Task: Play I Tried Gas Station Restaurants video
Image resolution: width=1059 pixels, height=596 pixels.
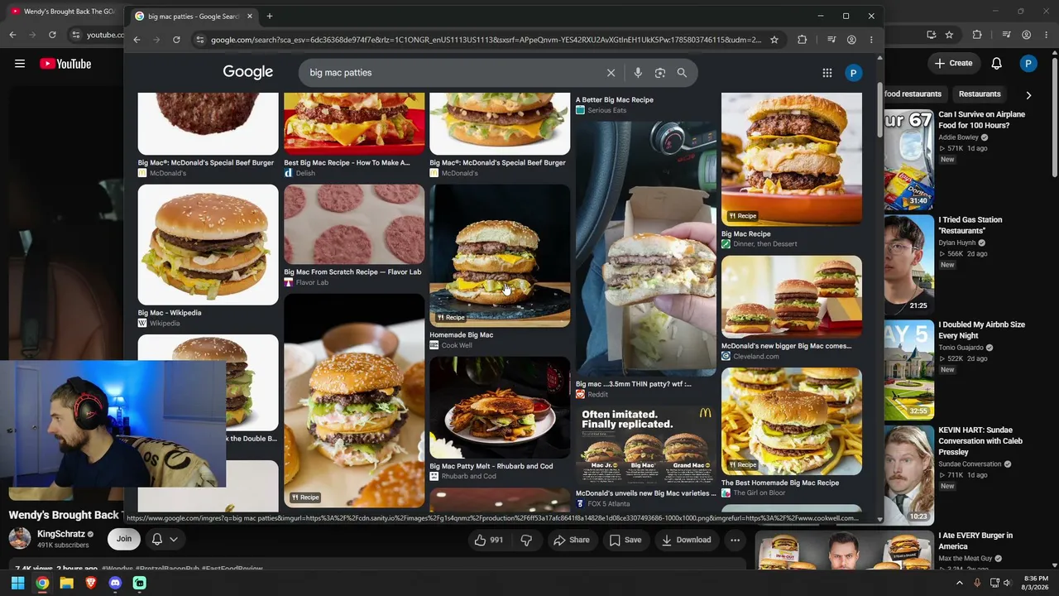Action: coord(908,264)
